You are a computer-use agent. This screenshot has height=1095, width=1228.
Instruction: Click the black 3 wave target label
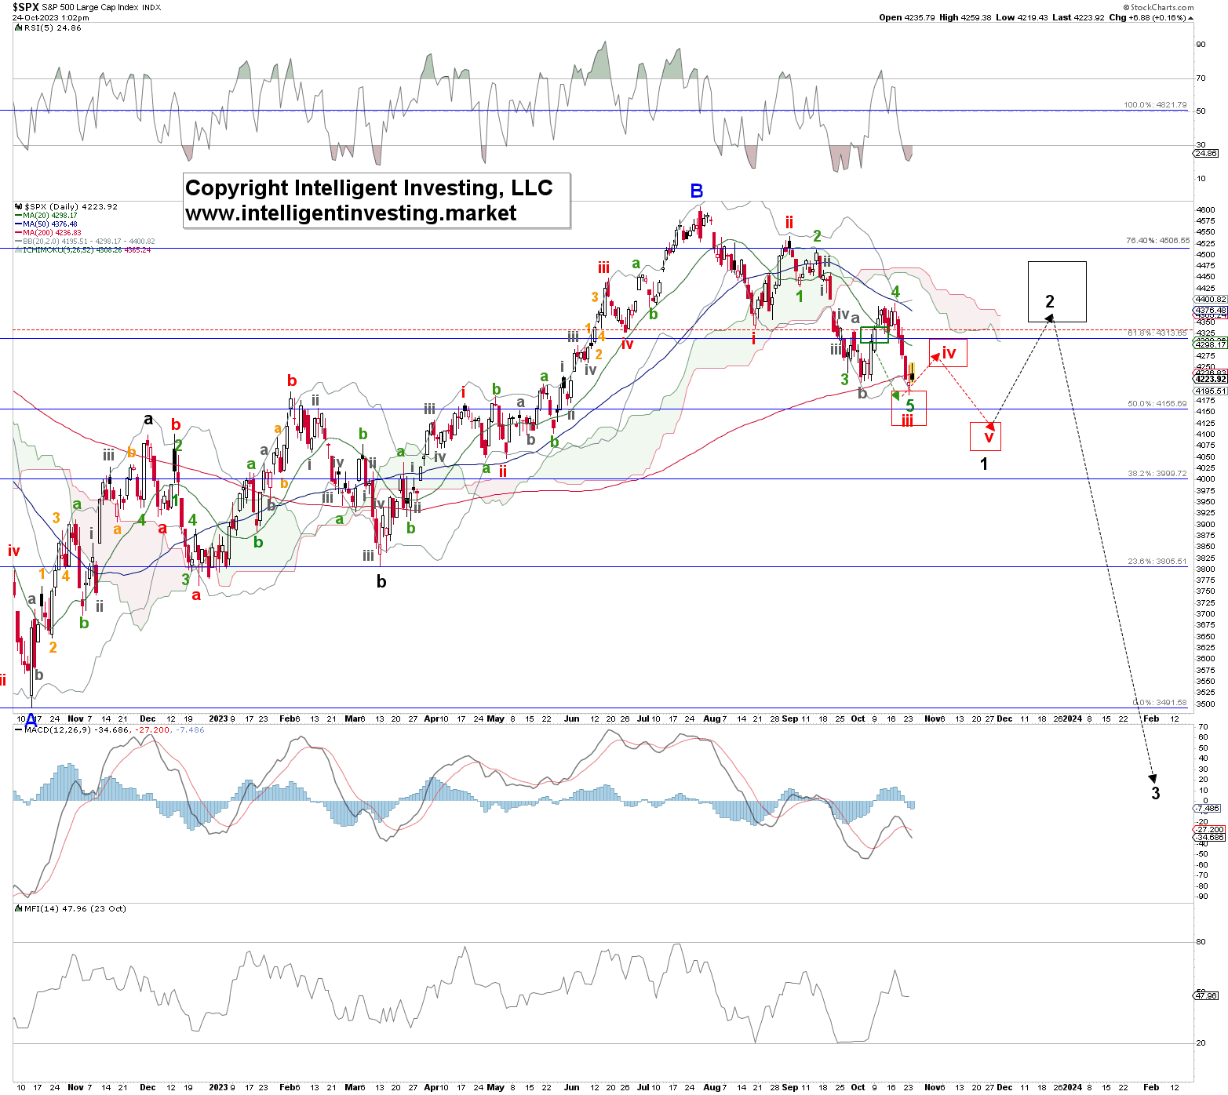pyautogui.click(x=1155, y=794)
